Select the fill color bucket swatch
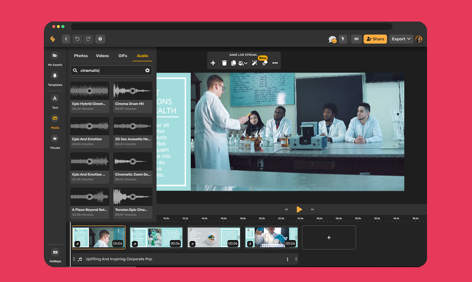 240,63
